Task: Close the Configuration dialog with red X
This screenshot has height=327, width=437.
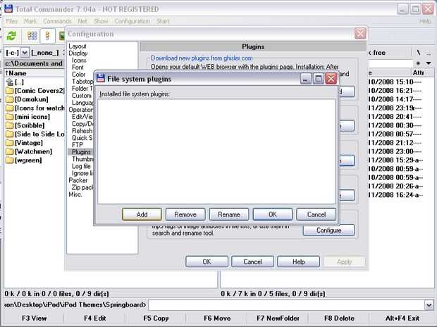Action: pos(360,34)
